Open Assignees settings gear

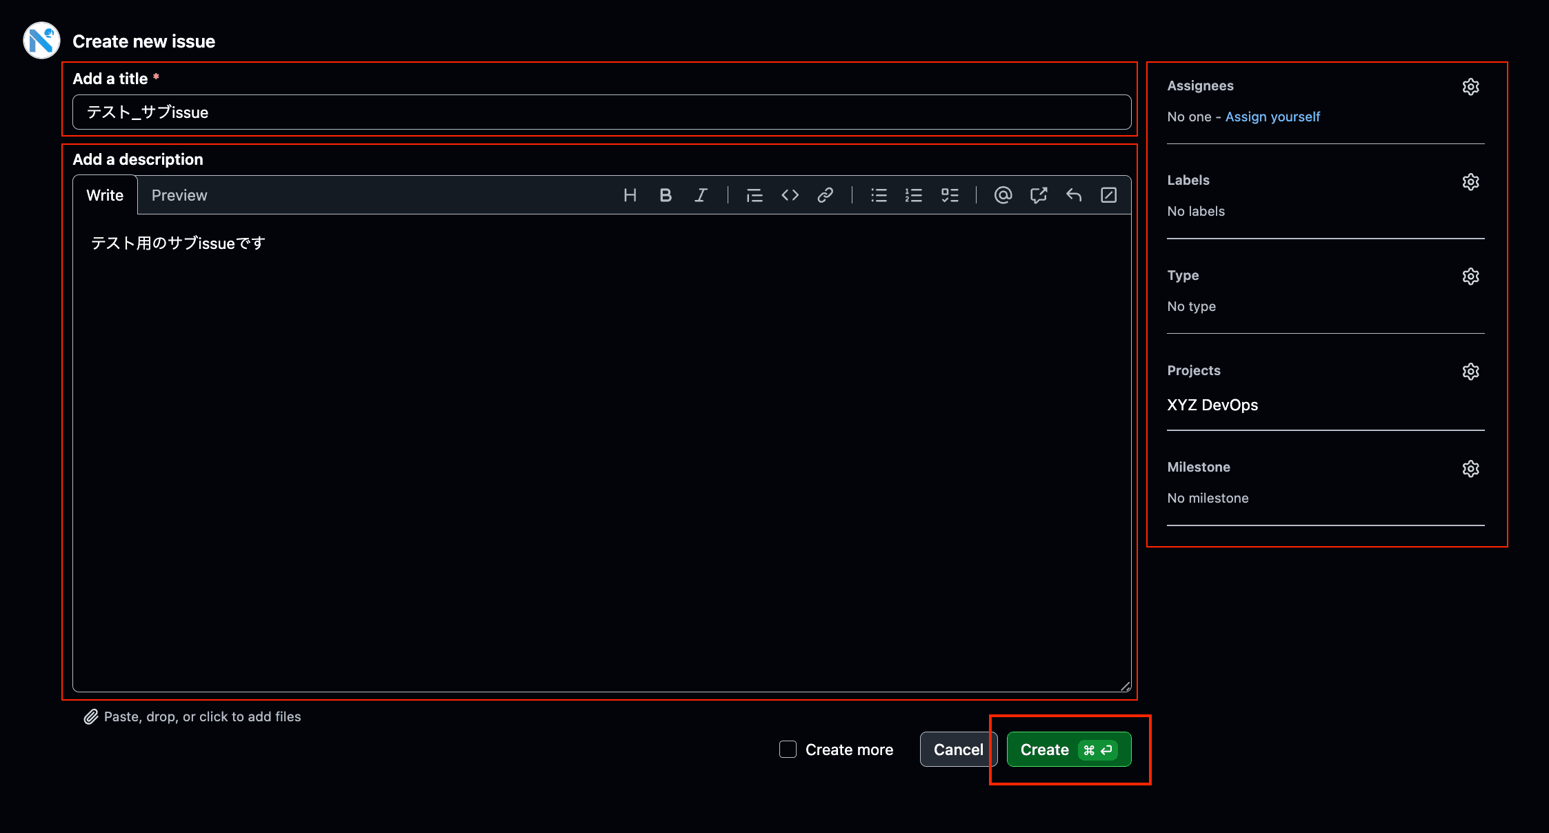[x=1470, y=87]
